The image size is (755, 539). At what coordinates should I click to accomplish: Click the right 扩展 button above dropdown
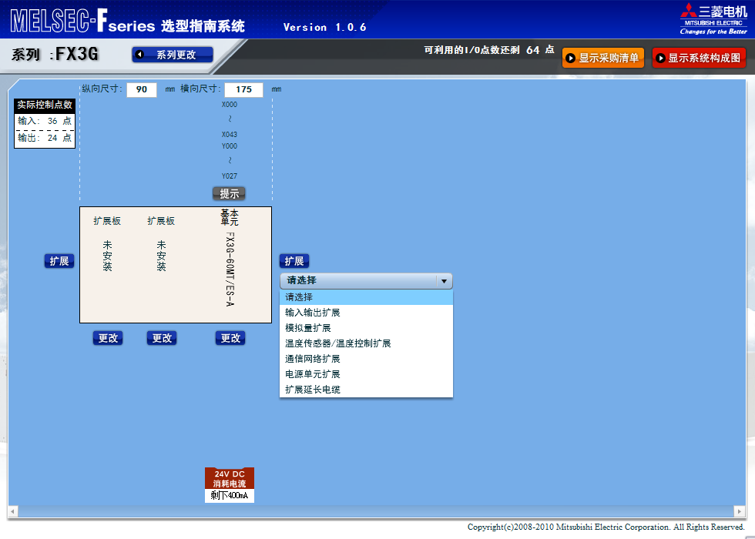click(x=294, y=261)
